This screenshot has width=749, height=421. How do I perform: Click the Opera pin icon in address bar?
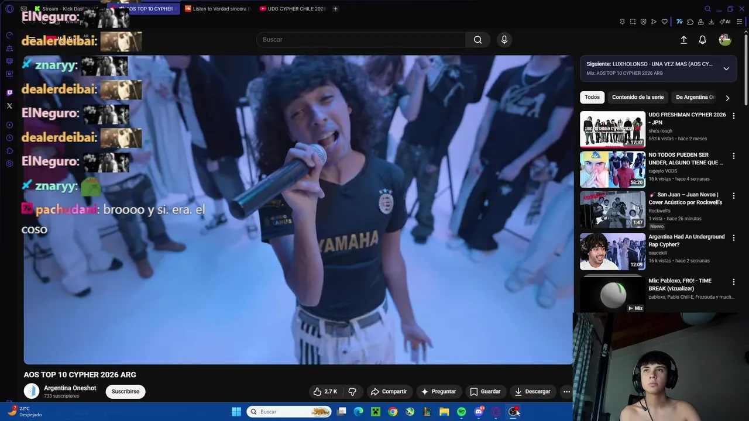622,22
